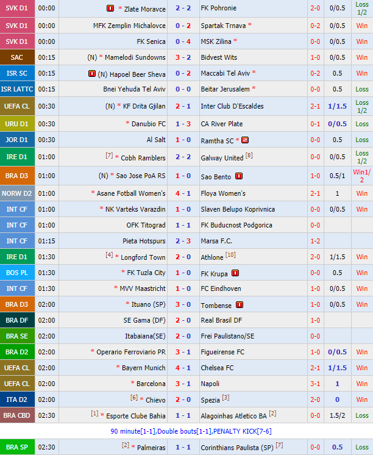The height and width of the screenshot is (455, 373).
Task: Open the NORW D2 league tag
Action: click(17, 193)
